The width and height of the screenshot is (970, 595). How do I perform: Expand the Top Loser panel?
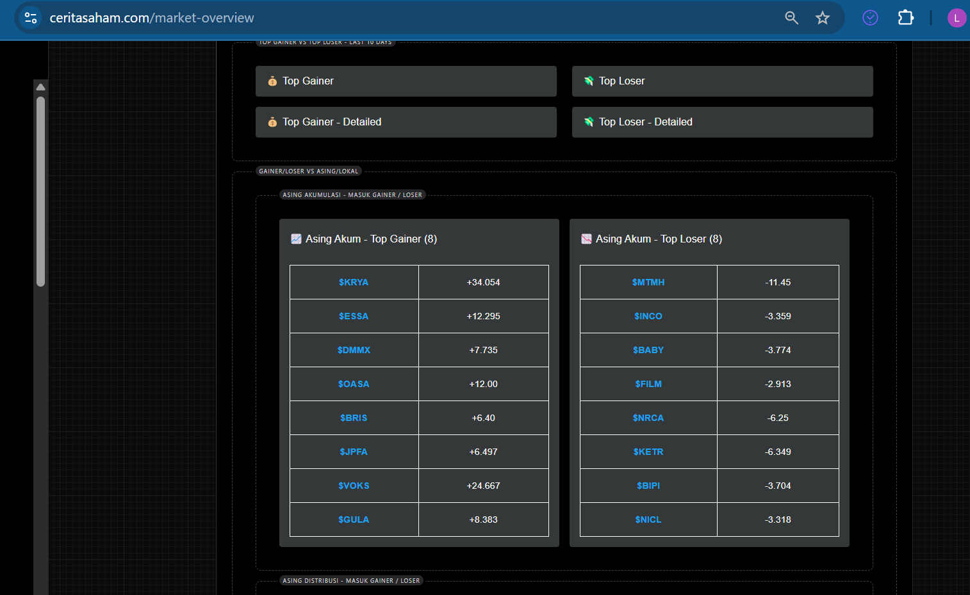[723, 81]
